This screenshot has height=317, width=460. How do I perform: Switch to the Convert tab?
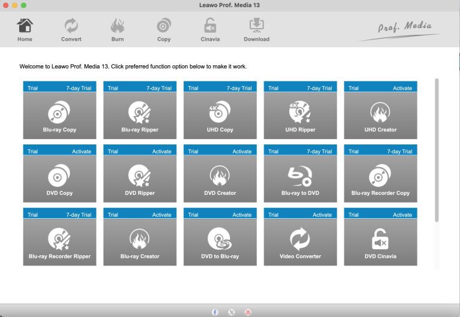71,30
